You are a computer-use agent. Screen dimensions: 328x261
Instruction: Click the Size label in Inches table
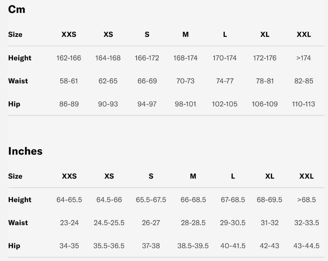pos(15,176)
